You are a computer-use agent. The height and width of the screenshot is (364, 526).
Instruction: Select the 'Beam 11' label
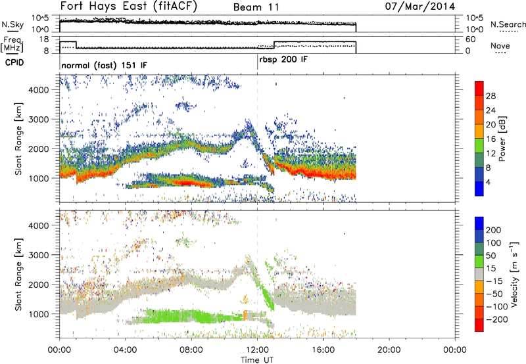click(256, 7)
